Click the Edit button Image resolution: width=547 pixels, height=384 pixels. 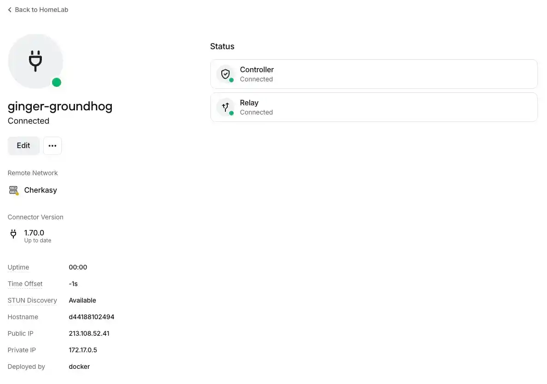[23, 145]
